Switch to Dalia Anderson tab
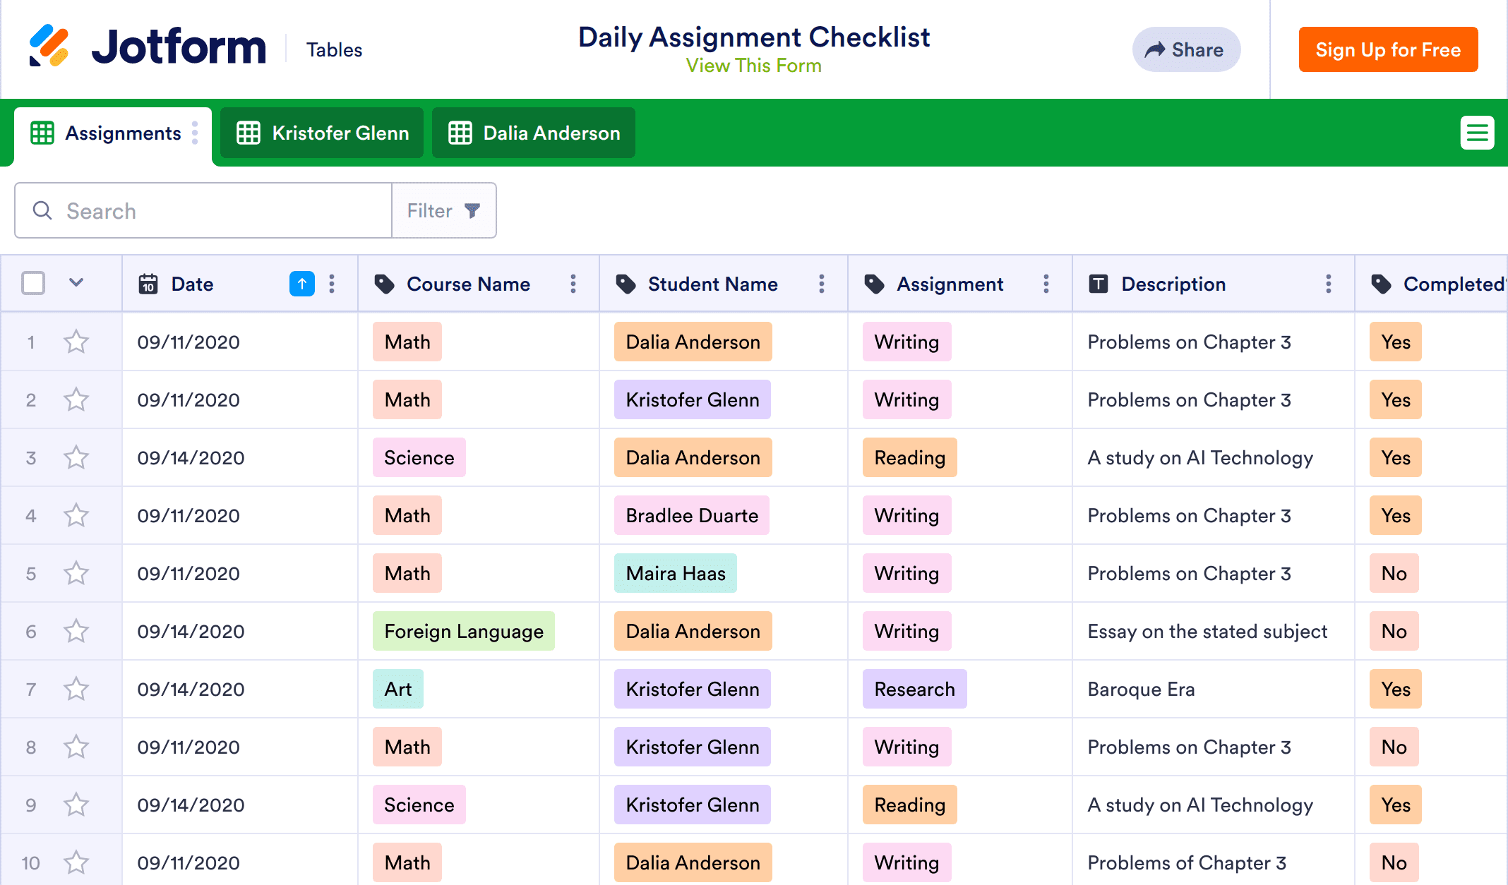1508x885 pixels. (534, 133)
